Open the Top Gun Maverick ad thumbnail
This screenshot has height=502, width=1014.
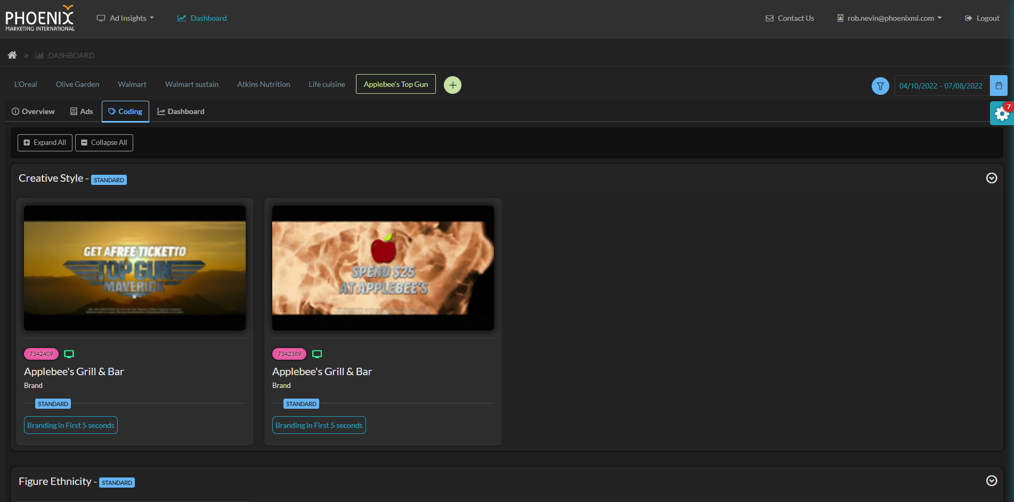135,268
